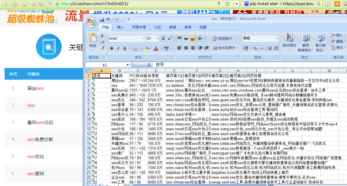Pick the yellow fill color button
The image size is (347, 186).
[x=146, y=48]
